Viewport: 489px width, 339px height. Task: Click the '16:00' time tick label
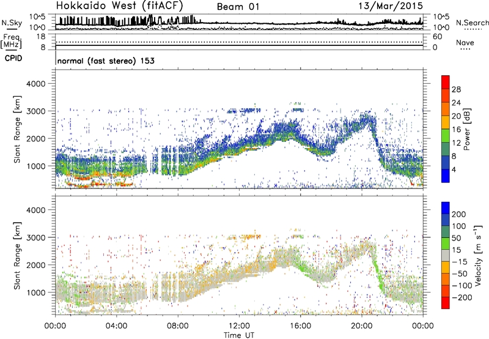(x=301, y=326)
